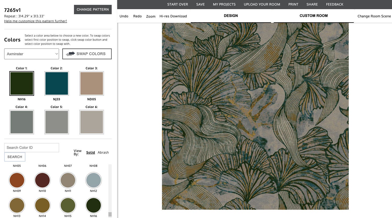This screenshot has width=392, height=218.
Task: Pick palette color NH12 light blue-gray
Action: click(94, 180)
